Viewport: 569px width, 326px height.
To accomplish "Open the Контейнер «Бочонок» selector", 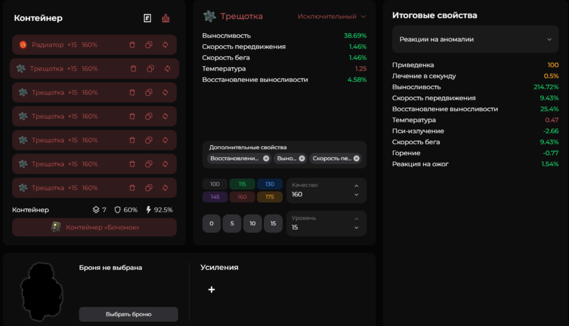I will tap(94, 227).
